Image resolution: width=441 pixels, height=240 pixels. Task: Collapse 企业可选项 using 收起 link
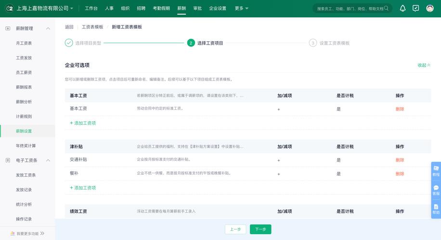click(424, 65)
